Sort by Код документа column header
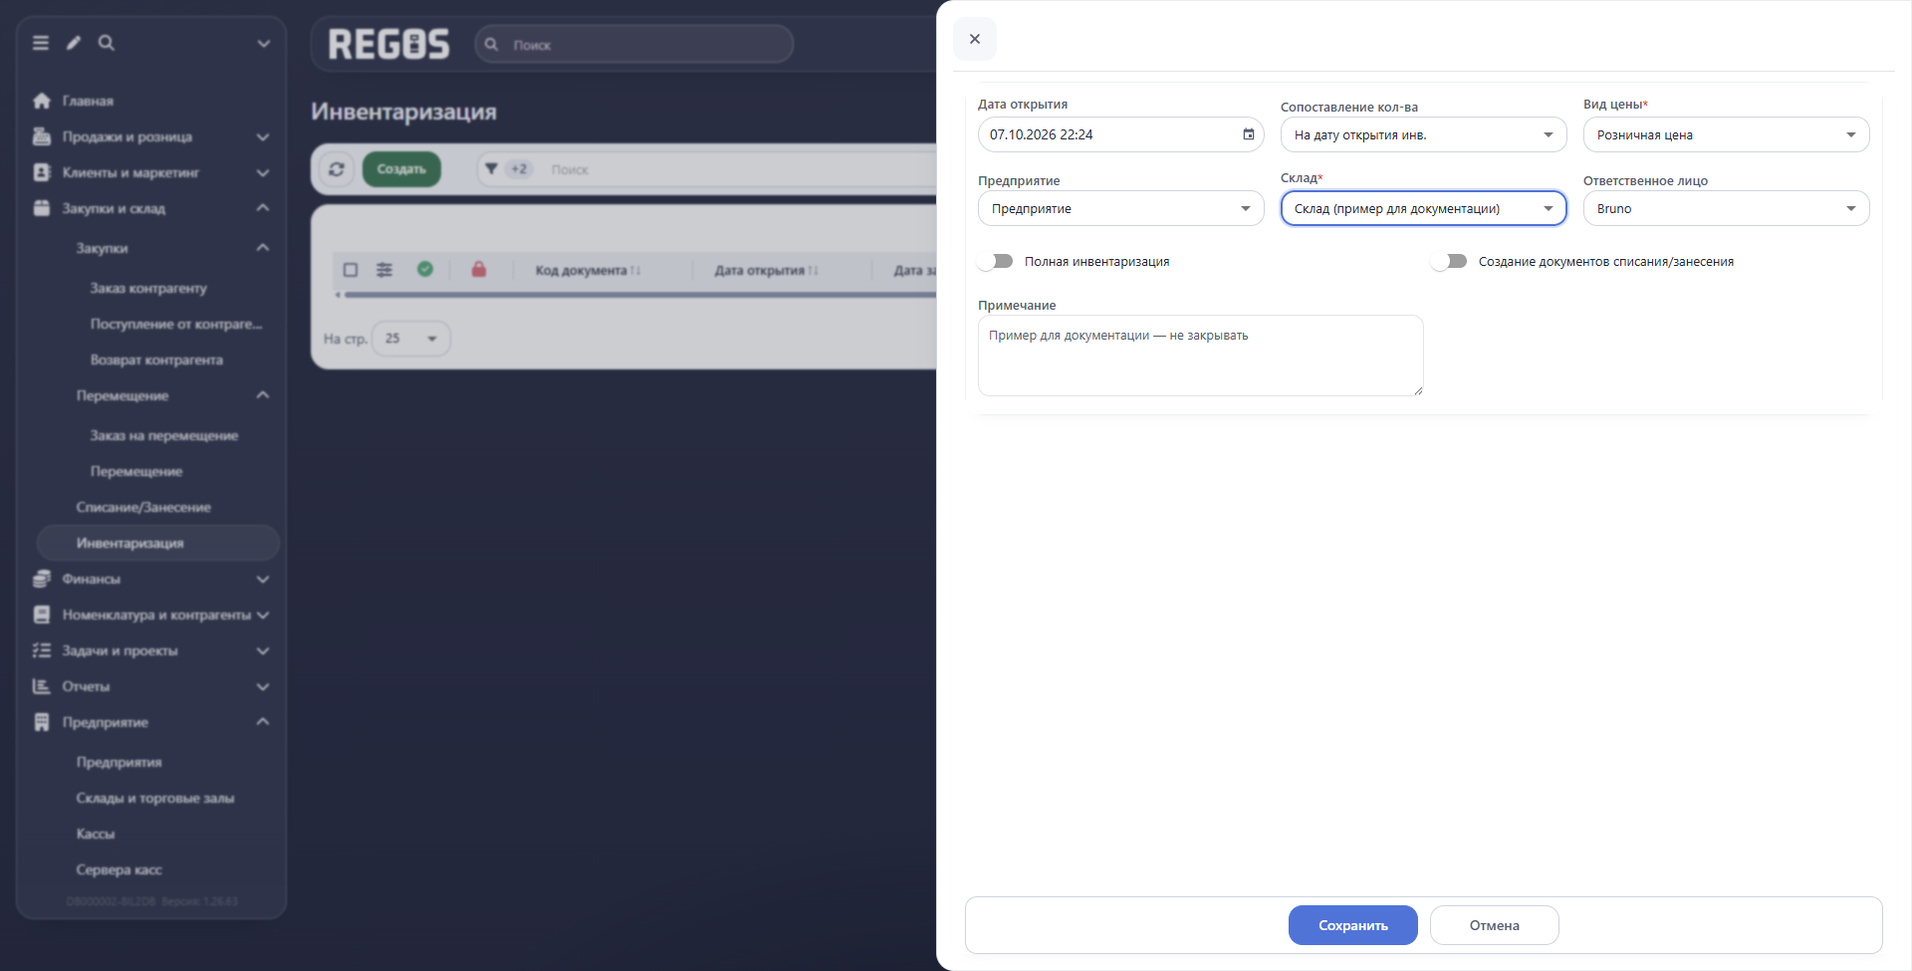 point(588,270)
